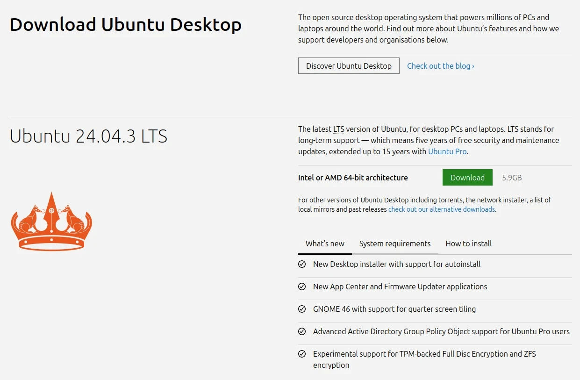Click the GNOME 46 quarter screen tiling text
This screenshot has width=580, height=380.
pyautogui.click(x=394, y=309)
